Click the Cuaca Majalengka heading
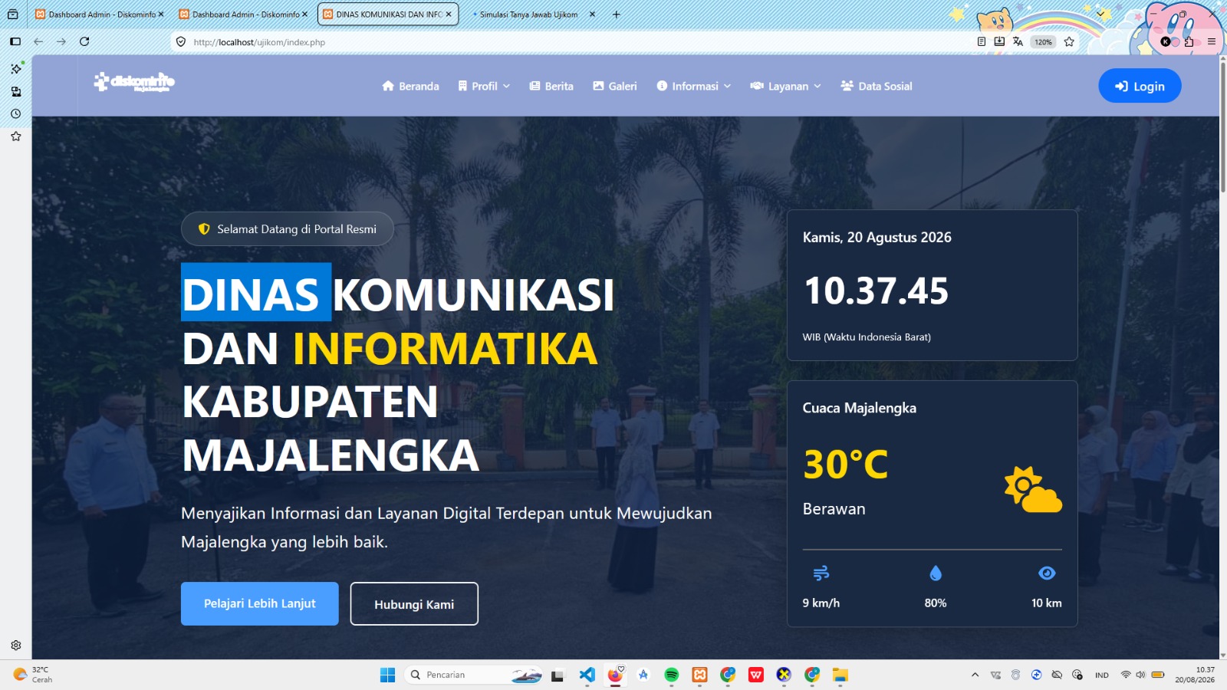The image size is (1227, 690). click(860, 408)
